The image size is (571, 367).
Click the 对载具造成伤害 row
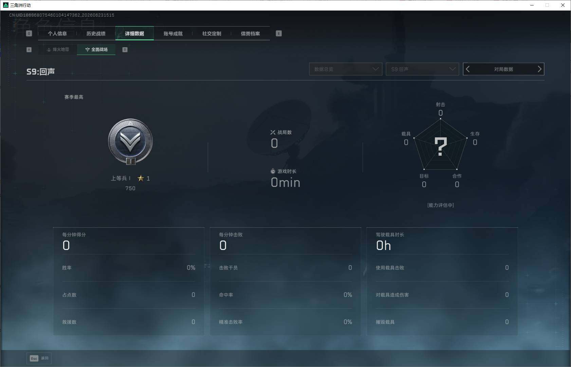point(442,295)
